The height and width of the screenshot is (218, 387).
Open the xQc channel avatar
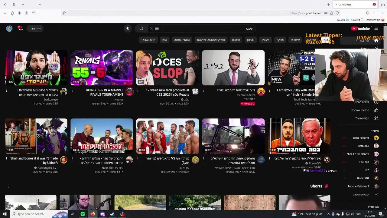click(195, 91)
